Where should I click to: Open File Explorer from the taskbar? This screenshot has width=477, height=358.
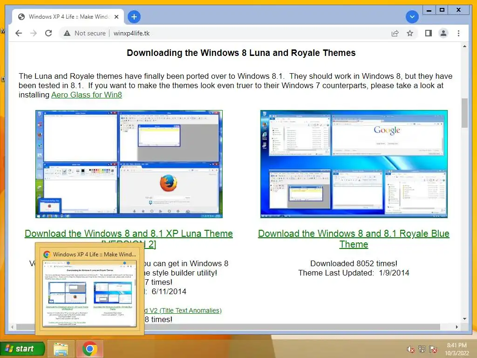pyautogui.click(x=61, y=349)
